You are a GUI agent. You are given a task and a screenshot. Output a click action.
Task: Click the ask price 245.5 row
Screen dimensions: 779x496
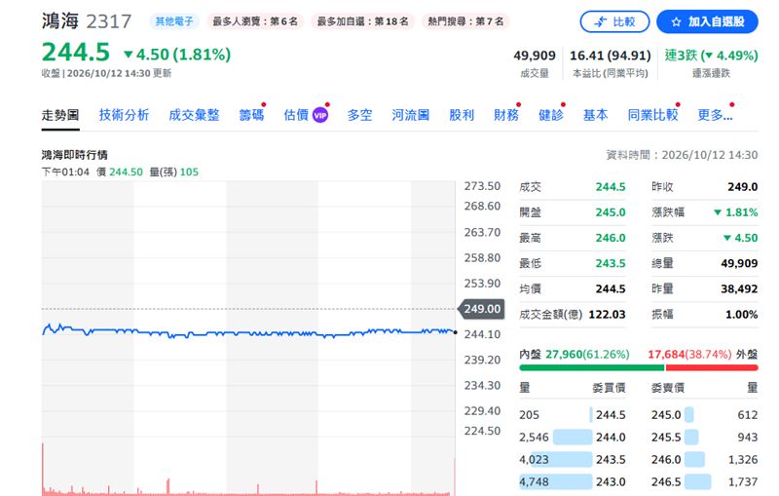click(704, 437)
